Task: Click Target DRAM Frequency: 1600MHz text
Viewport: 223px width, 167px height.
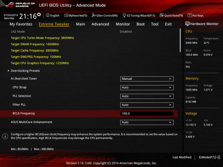Action: (x=35, y=44)
